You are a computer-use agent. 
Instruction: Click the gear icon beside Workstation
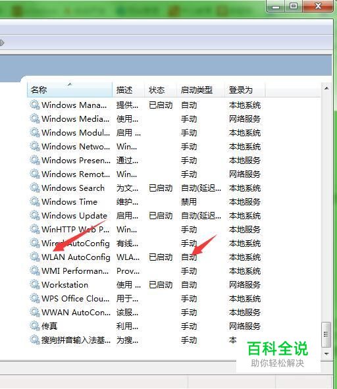pos(35,284)
